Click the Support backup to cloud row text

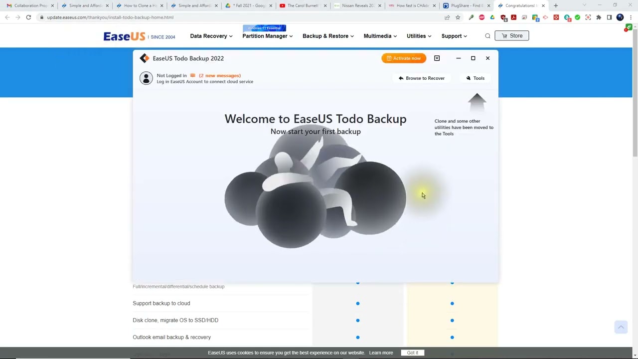[x=161, y=303]
